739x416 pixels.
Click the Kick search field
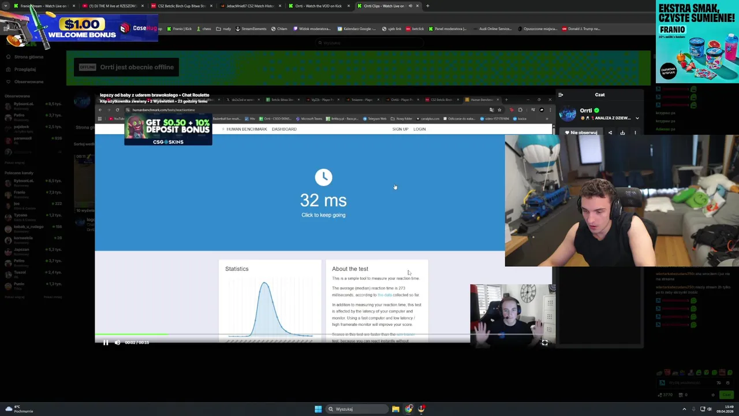369,43
